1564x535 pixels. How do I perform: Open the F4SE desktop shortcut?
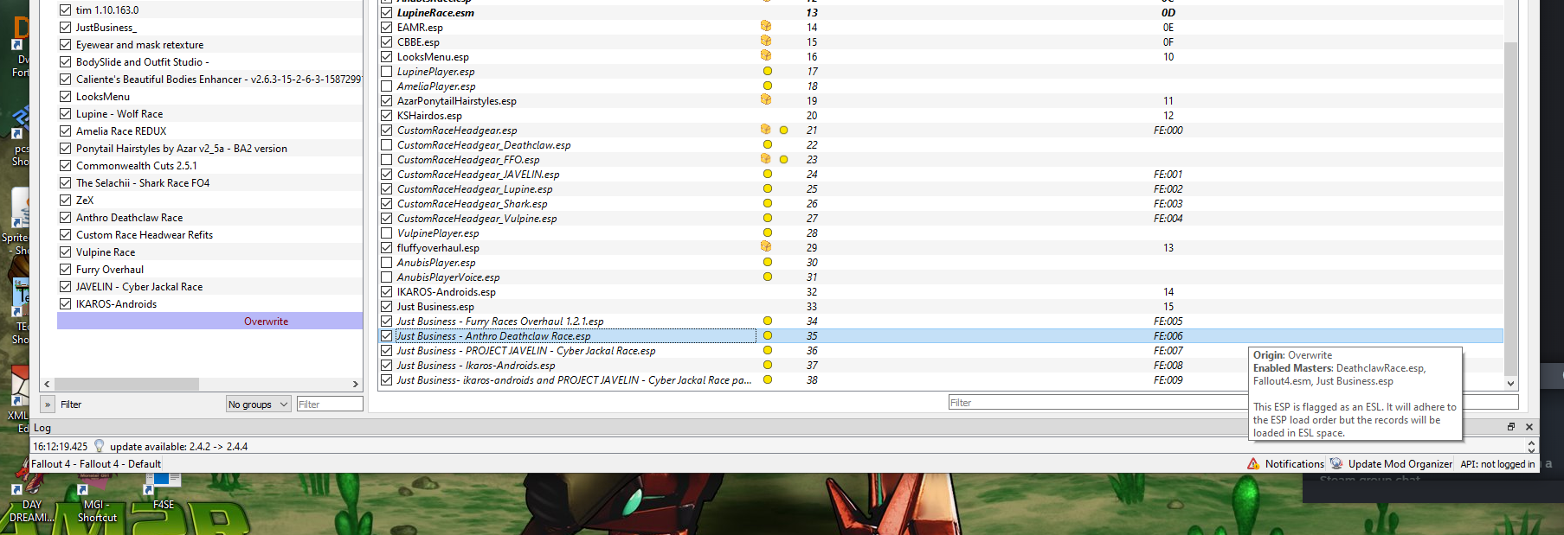point(163,489)
